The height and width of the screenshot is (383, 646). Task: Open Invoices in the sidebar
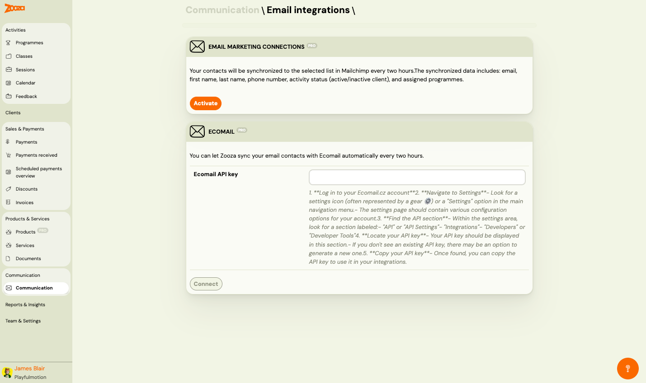(x=36, y=202)
